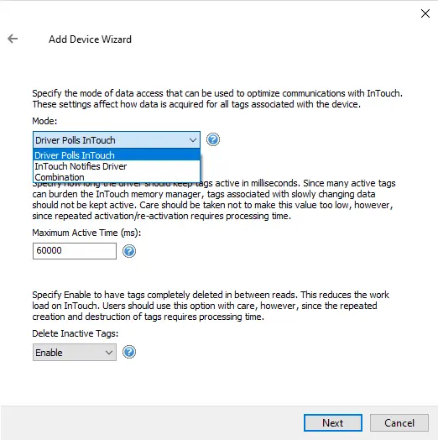Click the Mode: label

pyautogui.click(x=44, y=121)
